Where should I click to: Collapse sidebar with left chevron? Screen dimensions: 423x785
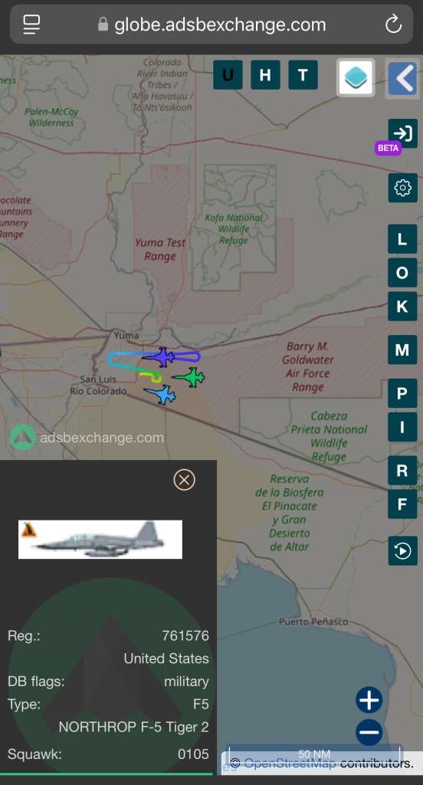point(403,77)
